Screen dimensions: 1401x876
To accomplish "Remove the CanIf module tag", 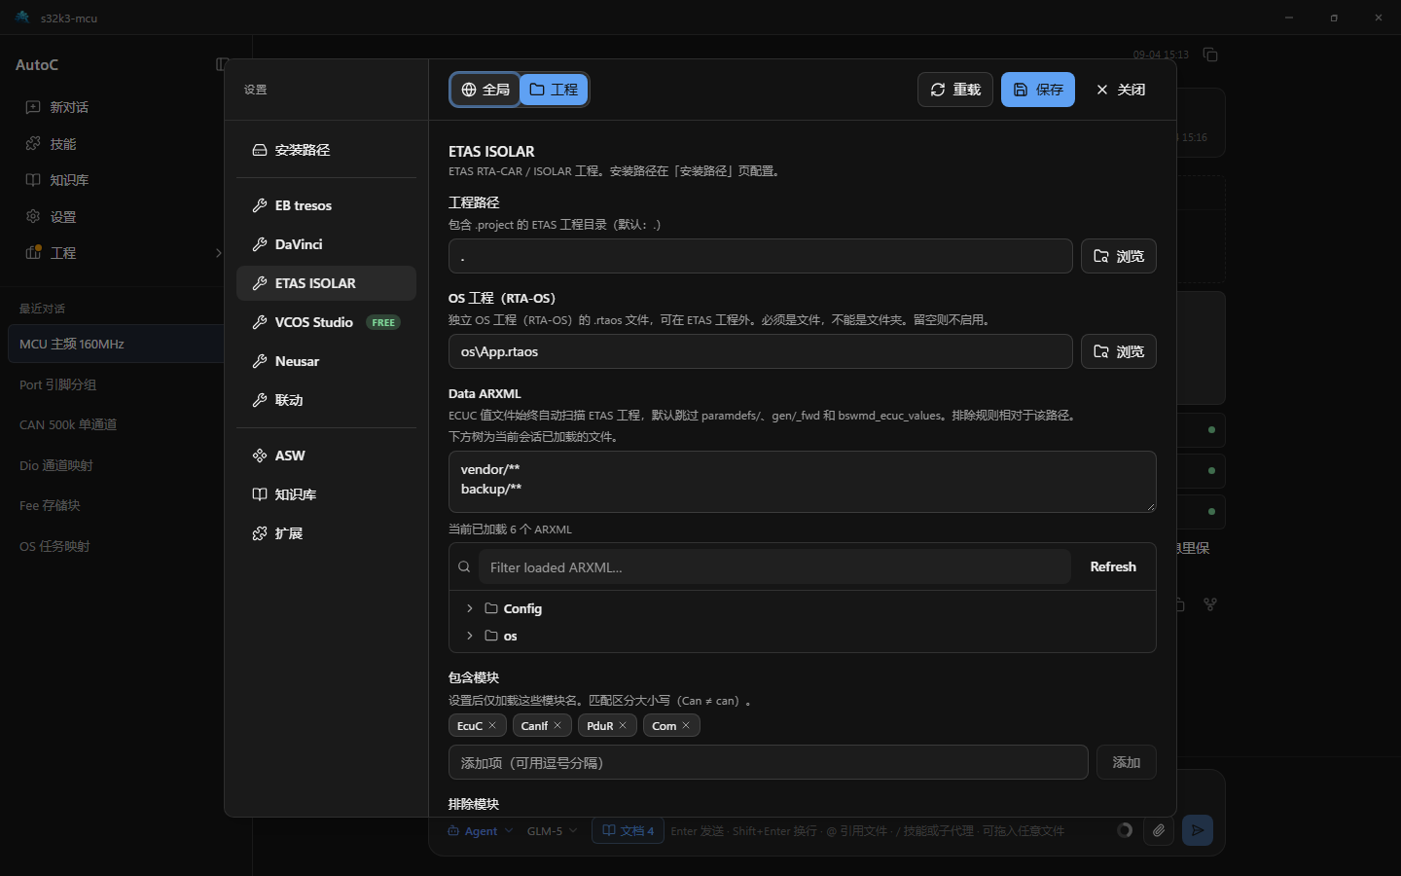I will pyautogui.click(x=557, y=725).
